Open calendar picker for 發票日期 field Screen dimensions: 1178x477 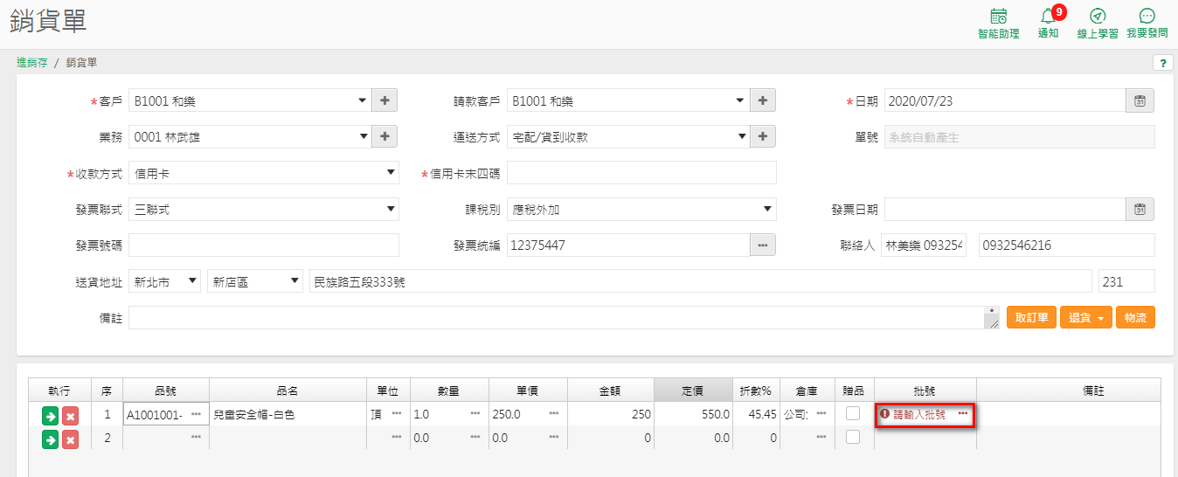coord(1140,210)
